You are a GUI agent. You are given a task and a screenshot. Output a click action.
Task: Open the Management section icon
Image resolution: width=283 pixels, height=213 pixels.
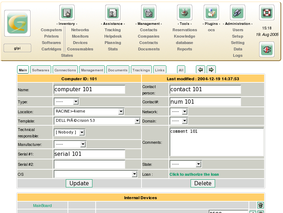tap(149, 12)
